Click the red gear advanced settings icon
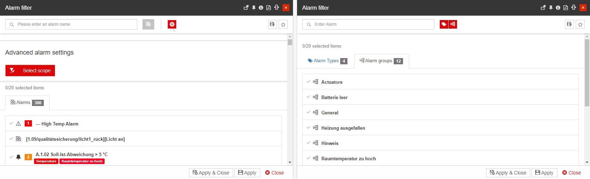590x179 pixels. coord(172,24)
